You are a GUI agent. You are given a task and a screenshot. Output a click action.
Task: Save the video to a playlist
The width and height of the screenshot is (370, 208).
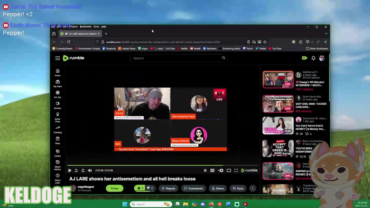(238, 188)
